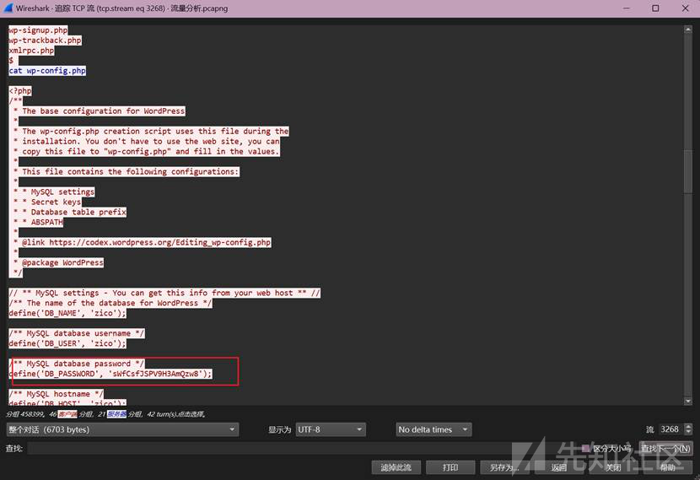Click the scrollbar down arrow of stream text
Image resolution: width=700 pixels, height=480 pixels.
(x=688, y=401)
